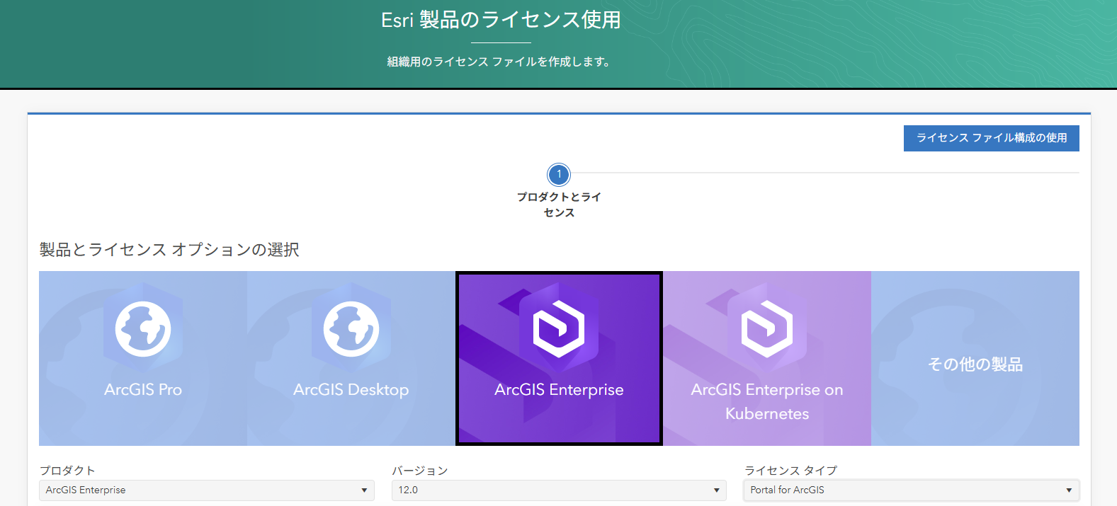
Task: Click the プロダクトとライセンス step label
Action: 559,205
